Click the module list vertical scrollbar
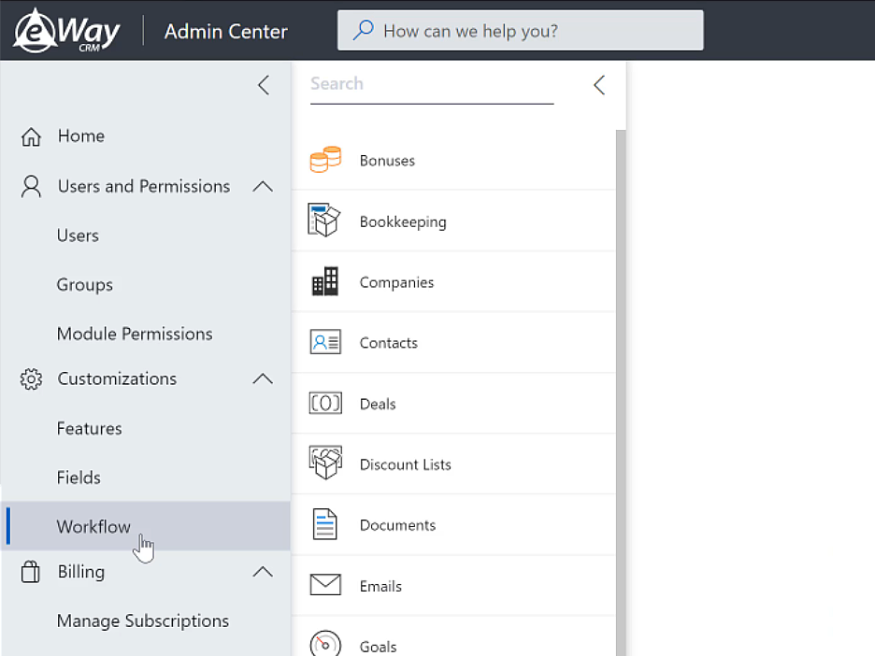The height and width of the screenshot is (656, 875). coord(621,392)
